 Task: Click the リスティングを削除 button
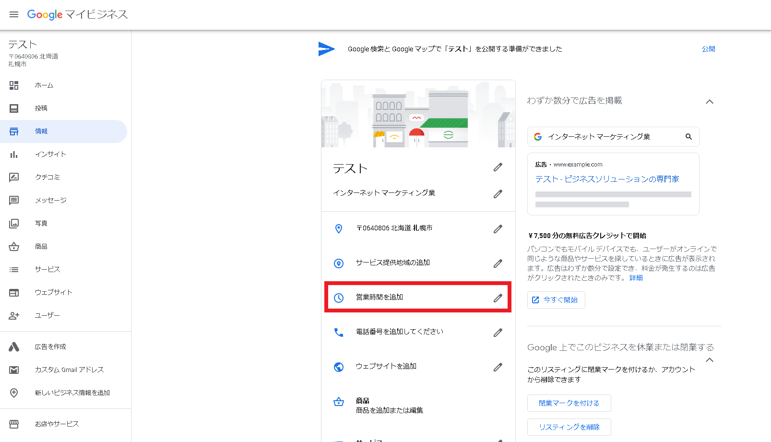[569, 427]
